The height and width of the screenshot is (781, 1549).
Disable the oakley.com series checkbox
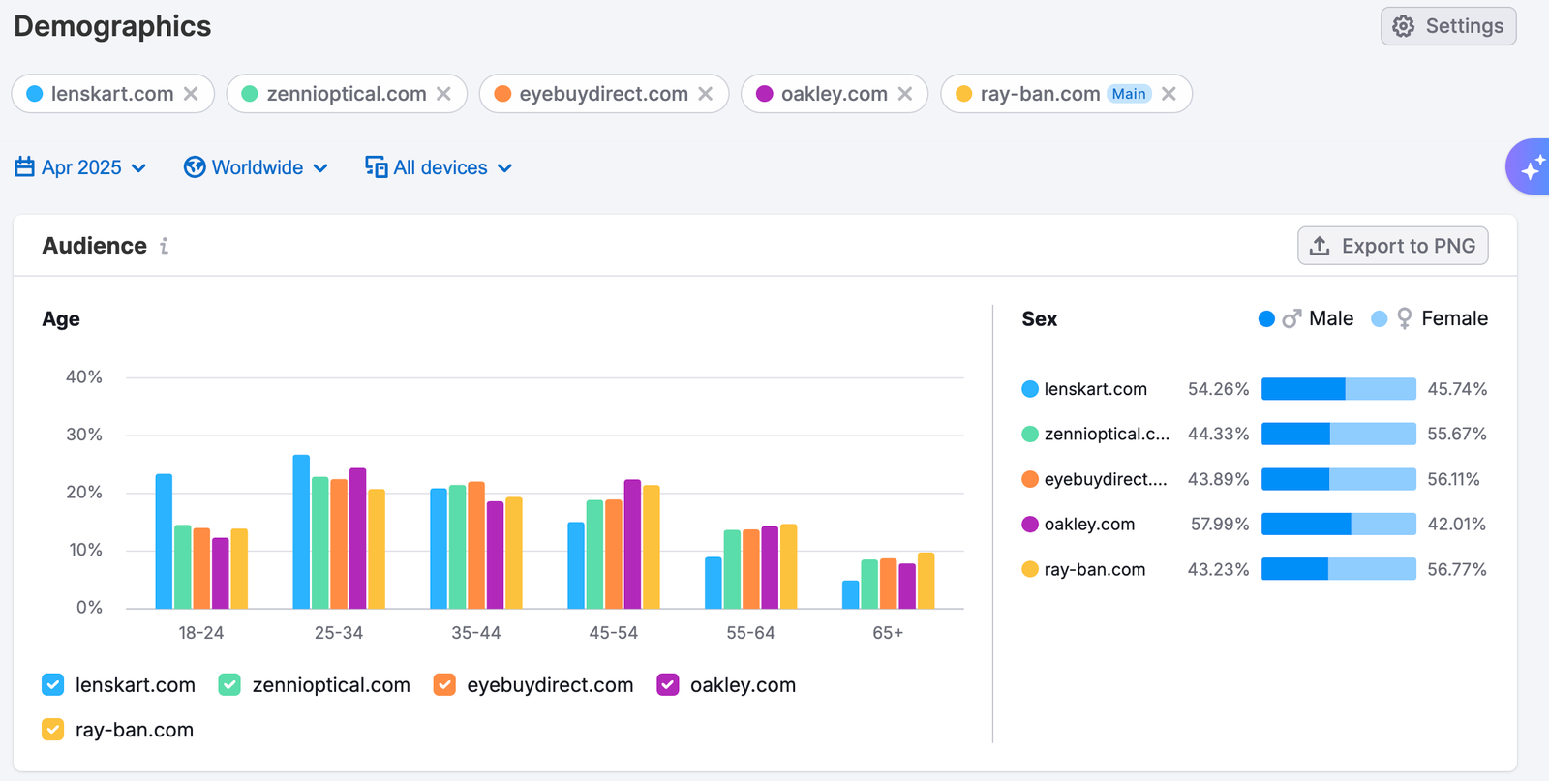[668, 685]
